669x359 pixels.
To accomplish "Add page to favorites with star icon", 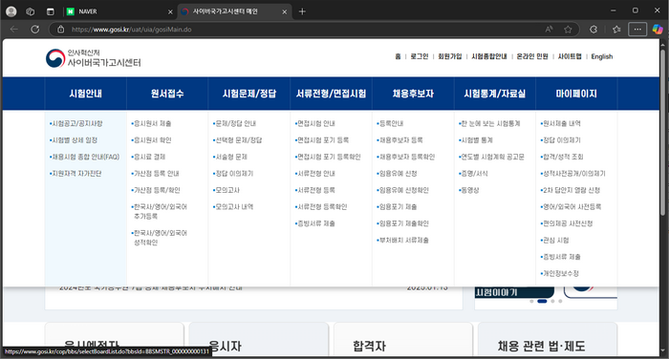I will click(568, 30).
